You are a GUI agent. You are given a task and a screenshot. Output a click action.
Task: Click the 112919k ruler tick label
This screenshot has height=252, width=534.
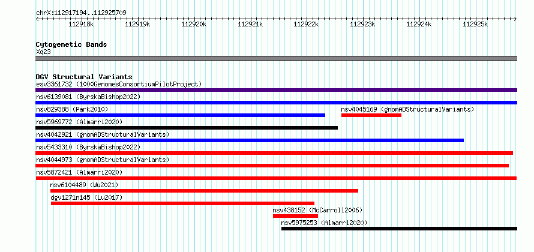click(x=137, y=24)
